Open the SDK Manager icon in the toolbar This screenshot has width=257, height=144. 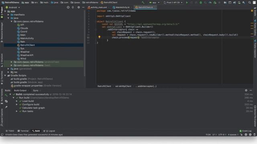pos(244,2)
